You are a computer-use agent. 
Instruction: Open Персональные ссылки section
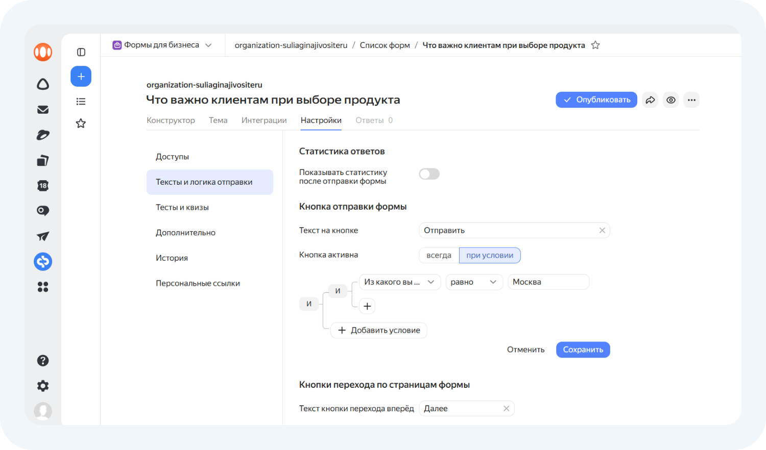point(210,283)
